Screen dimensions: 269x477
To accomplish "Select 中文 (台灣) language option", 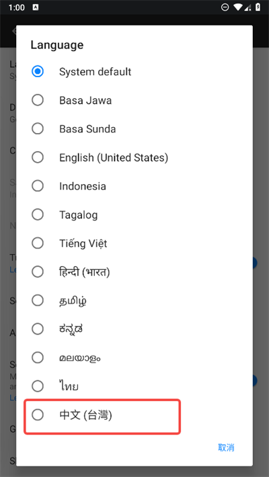I will (134, 415).
